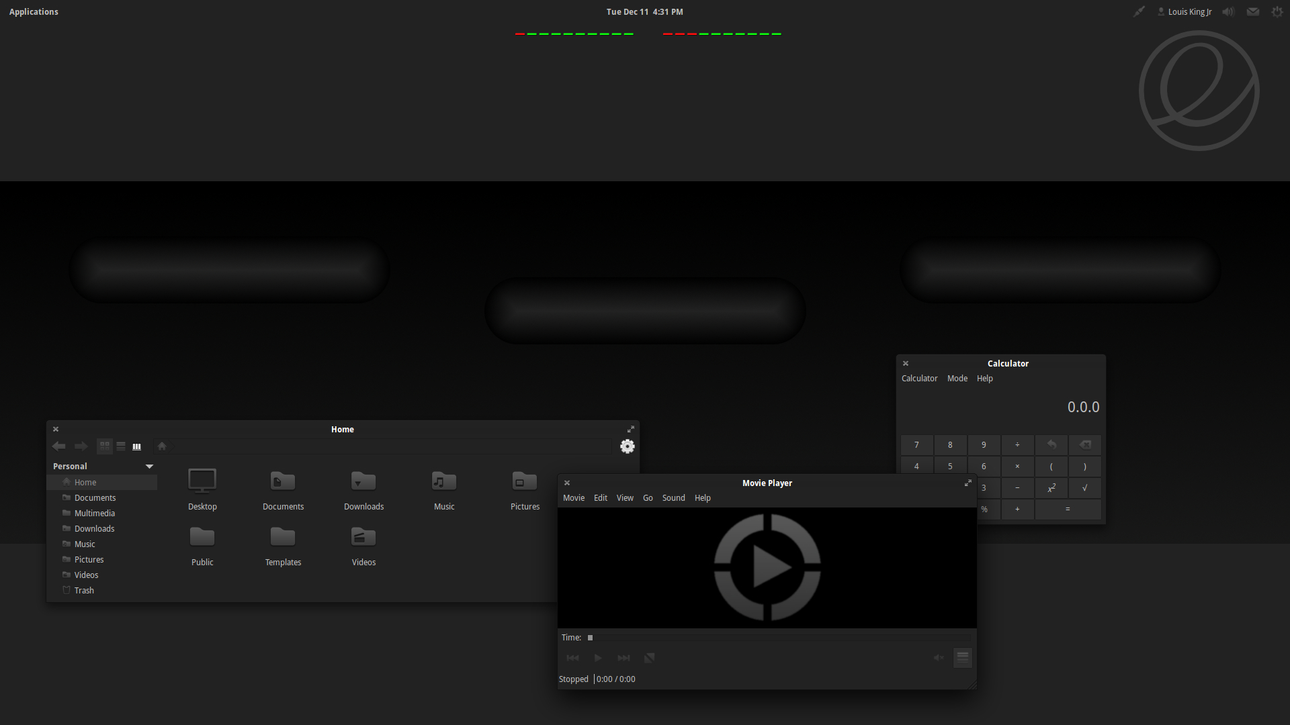
Task: Click the File Manager thumbnail view icon
Action: coord(105,445)
